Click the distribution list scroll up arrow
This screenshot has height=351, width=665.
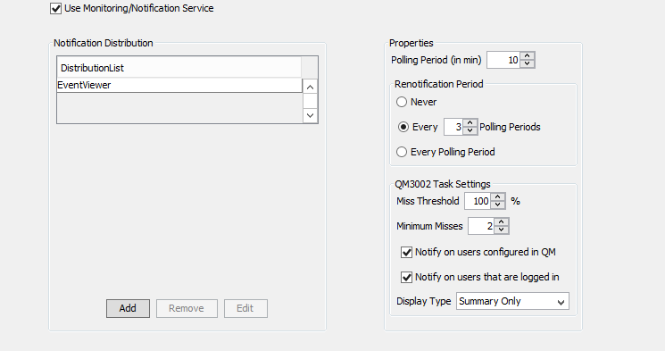tap(310, 87)
